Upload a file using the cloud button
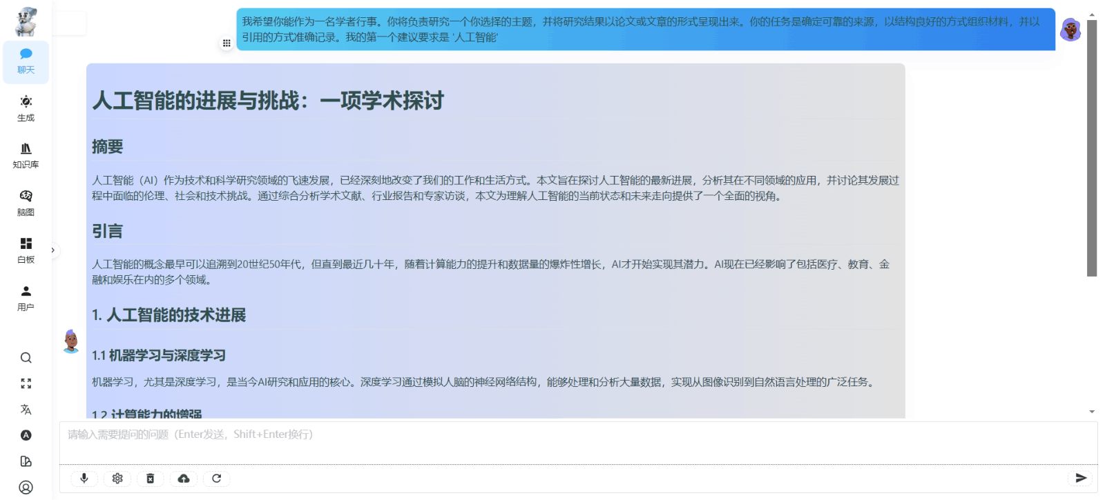 pos(184,479)
